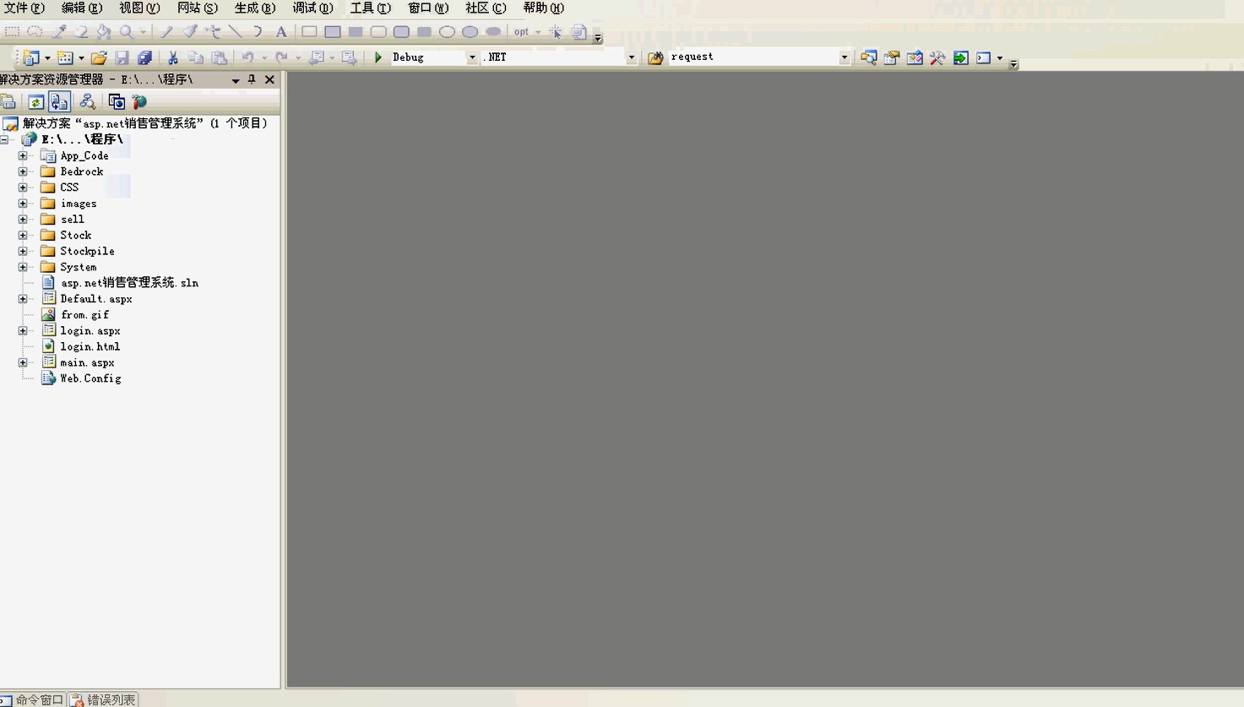
Task: Open the Properties window icon
Action: [892, 57]
